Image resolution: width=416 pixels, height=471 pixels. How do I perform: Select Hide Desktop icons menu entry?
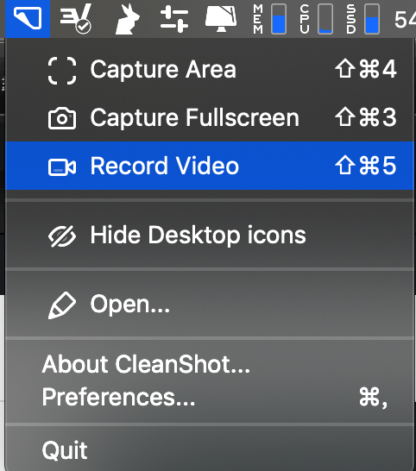pos(210,235)
